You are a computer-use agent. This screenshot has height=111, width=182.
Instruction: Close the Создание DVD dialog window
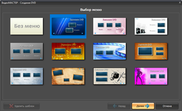(180, 3)
